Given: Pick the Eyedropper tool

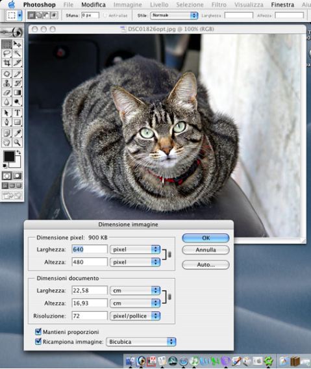Looking at the screenshot, I should point(17,133).
